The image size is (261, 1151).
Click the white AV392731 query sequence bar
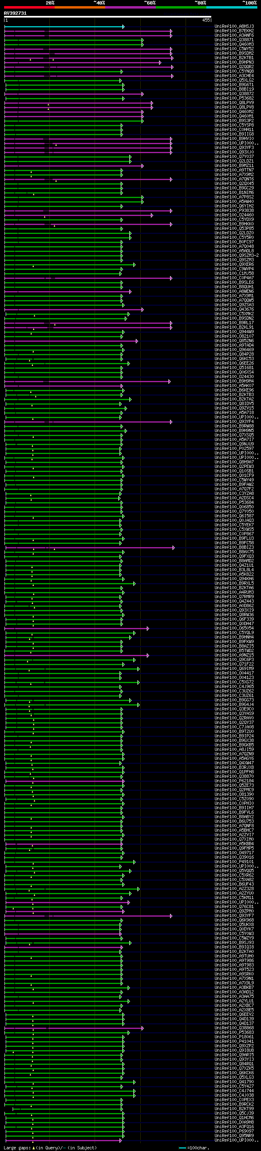(x=108, y=17)
